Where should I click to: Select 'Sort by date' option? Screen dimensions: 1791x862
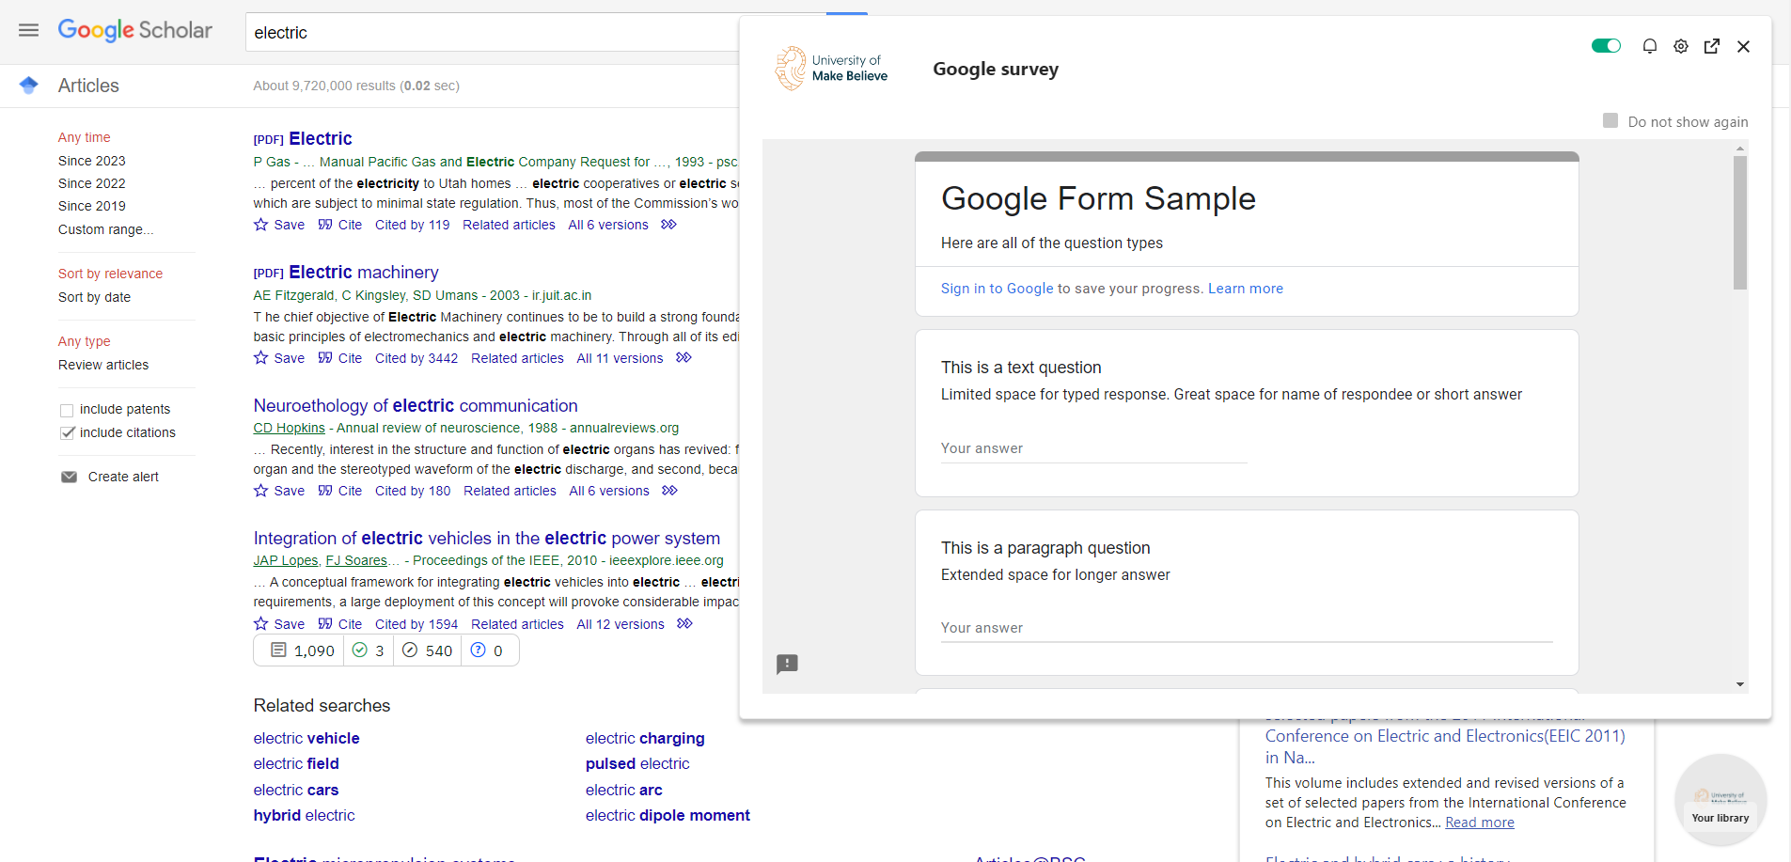click(94, 297)
